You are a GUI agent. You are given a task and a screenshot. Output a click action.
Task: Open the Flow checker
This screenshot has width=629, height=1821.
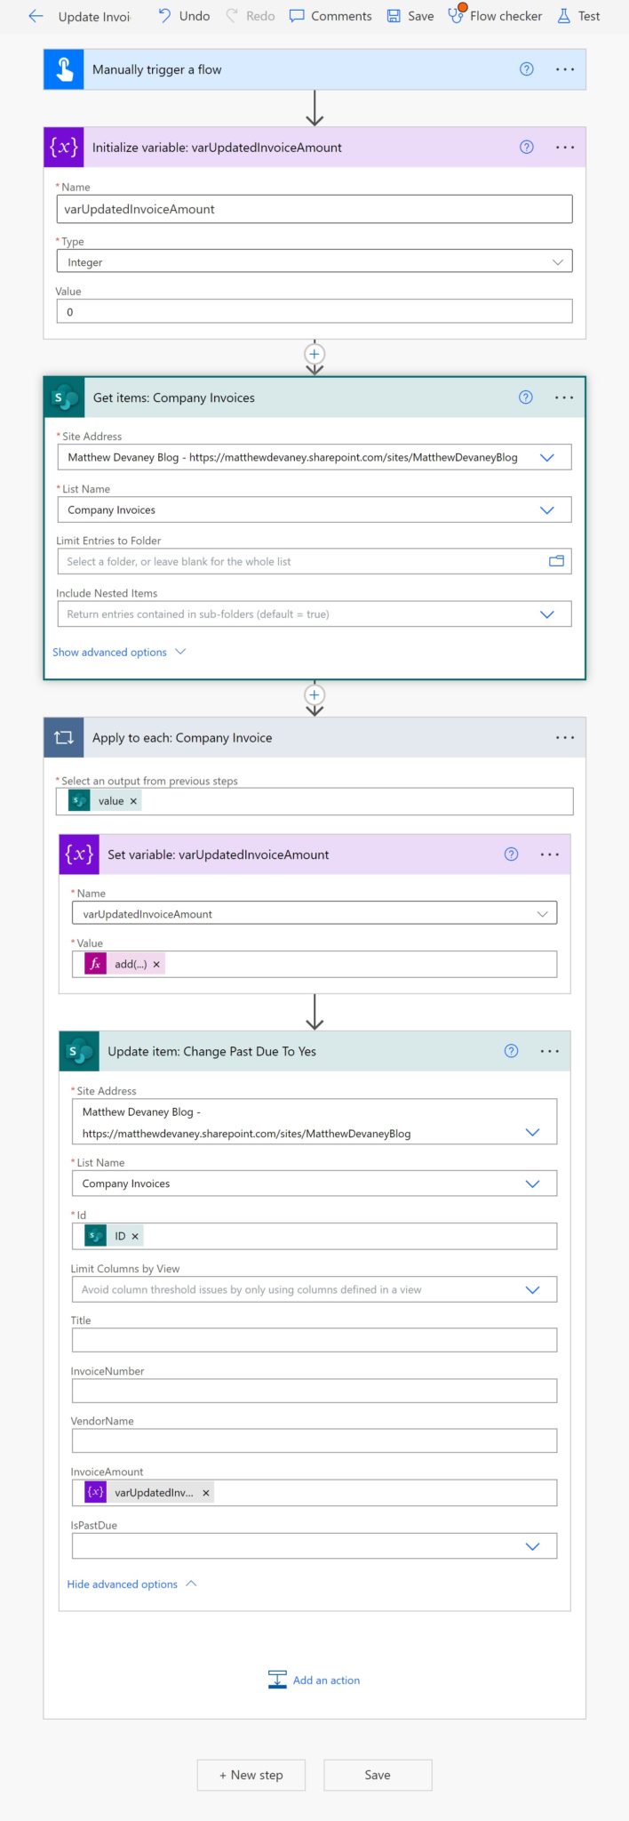[496, 16]
